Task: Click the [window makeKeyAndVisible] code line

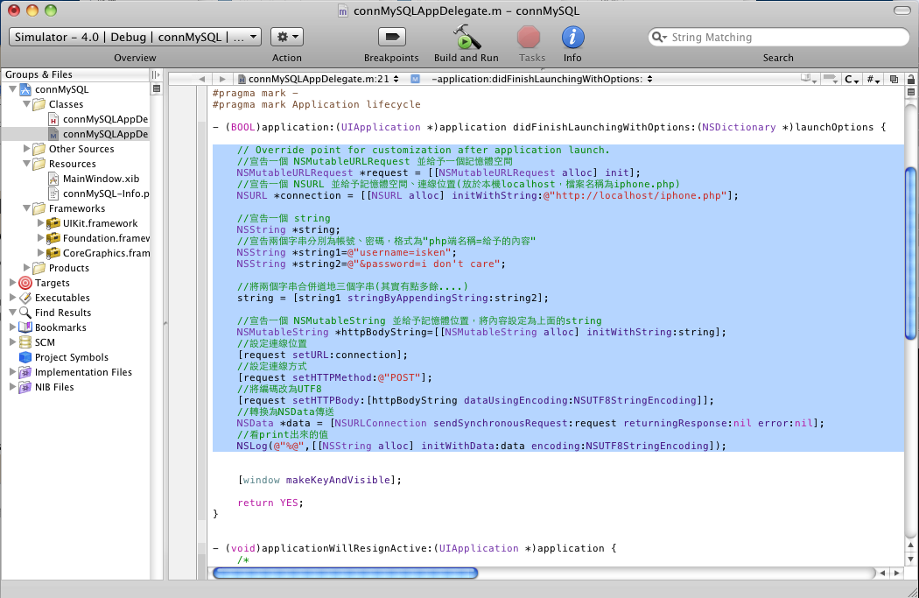Action: (x=319, y=480)
